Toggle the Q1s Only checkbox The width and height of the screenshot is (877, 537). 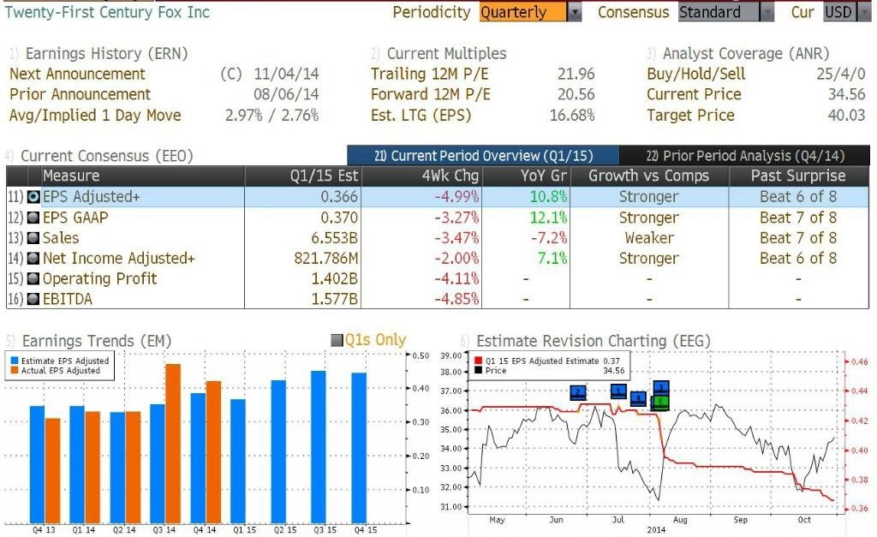pos(337,340)
